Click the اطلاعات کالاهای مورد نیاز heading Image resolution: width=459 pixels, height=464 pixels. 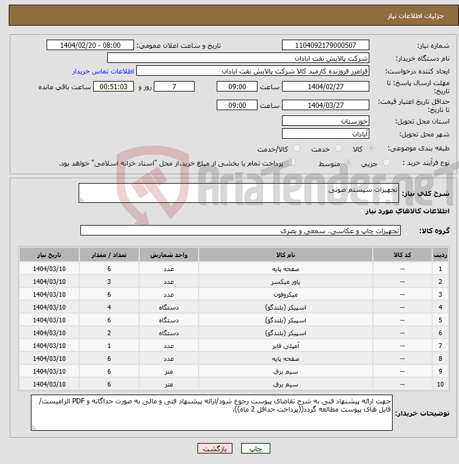407,211
